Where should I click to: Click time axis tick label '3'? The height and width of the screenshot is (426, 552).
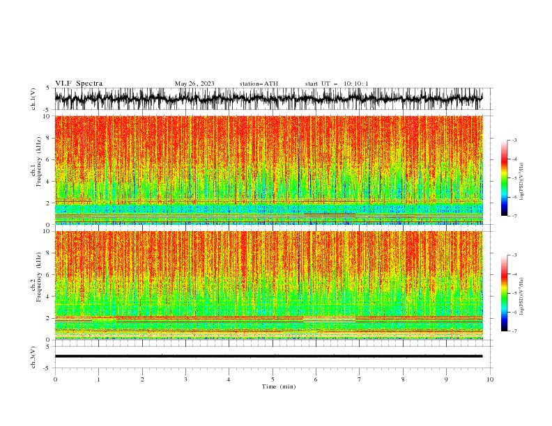pos(185,379)
